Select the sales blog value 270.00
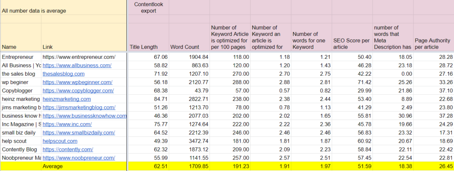This screenshot has width=454, height=171. pos(230,74)
